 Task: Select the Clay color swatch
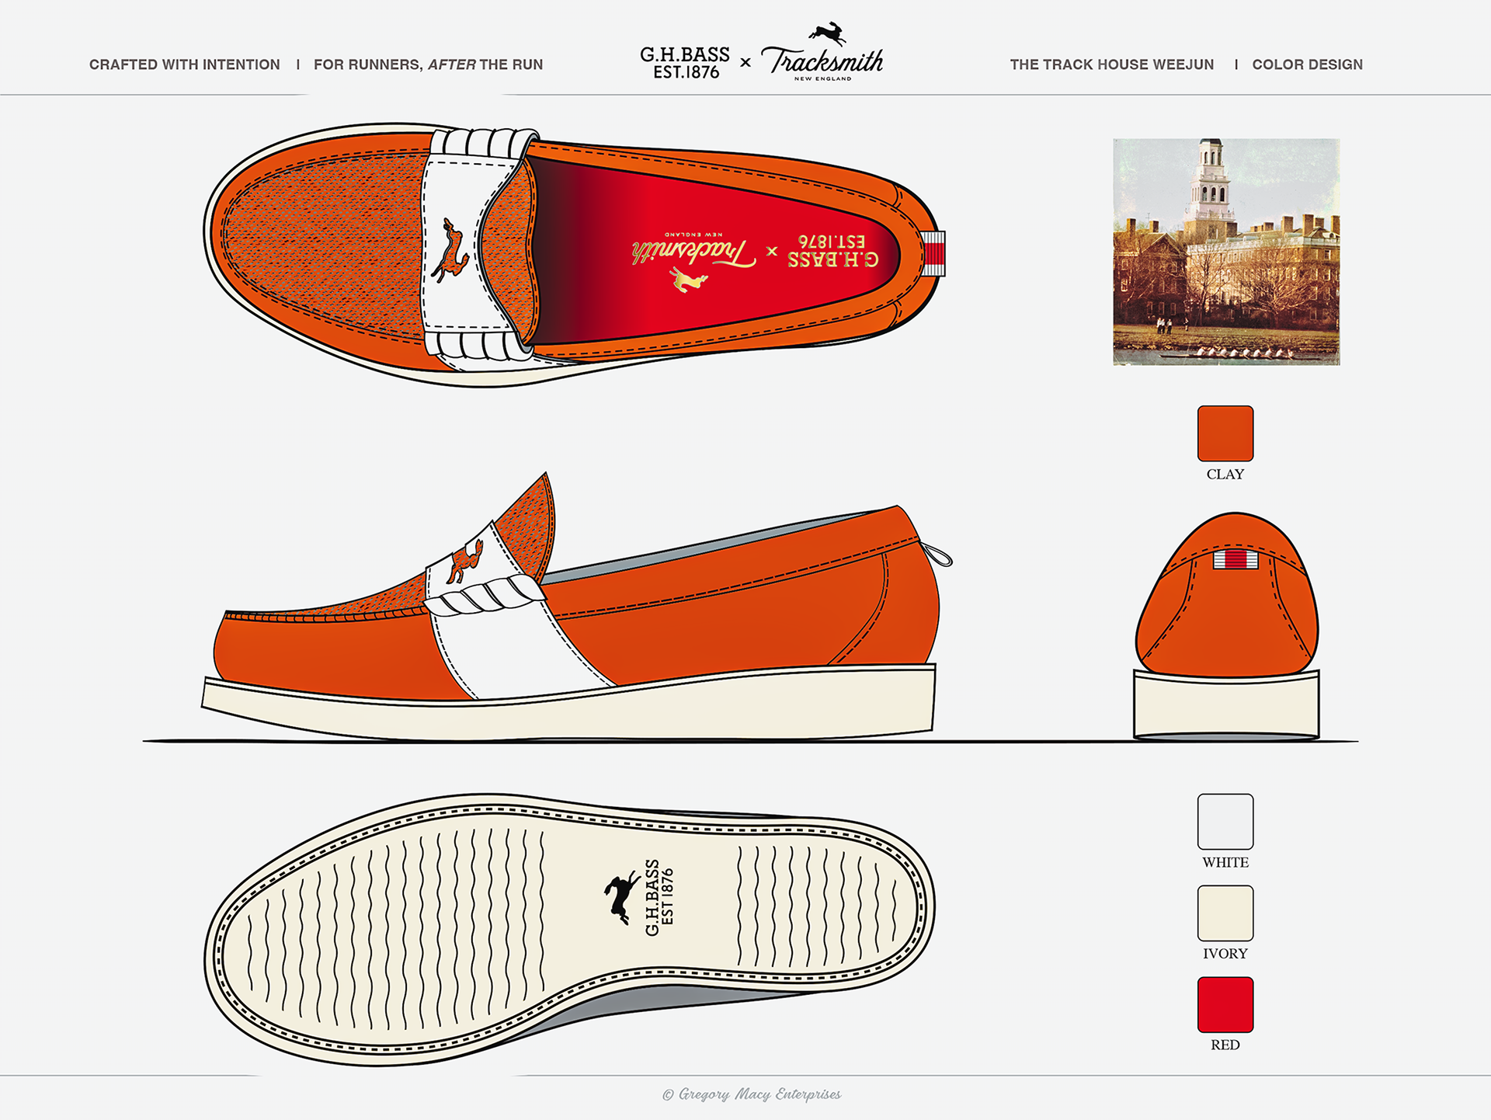point(1225,433)
